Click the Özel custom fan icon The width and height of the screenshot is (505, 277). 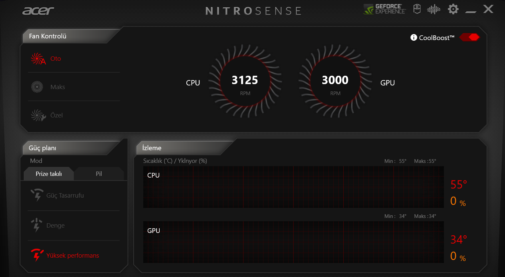tap(38, 115)
